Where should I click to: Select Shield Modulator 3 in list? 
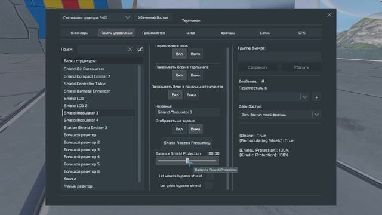(98, 113)
